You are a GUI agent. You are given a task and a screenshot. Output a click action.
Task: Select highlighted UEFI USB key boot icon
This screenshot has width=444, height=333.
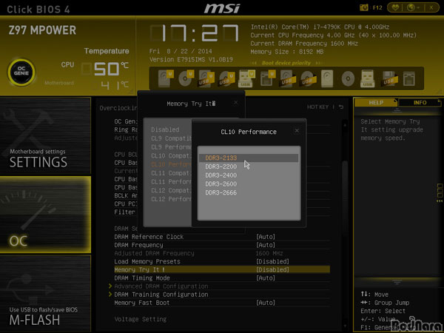click(x=246, y=78)
